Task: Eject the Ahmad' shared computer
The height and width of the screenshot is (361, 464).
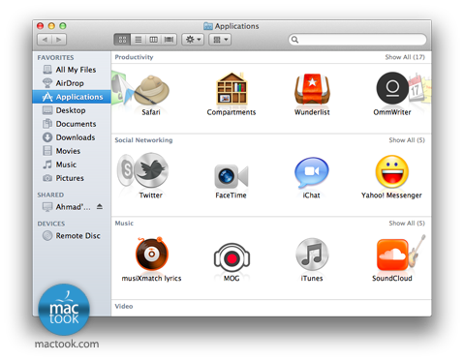Action: click(x=100, y=206)
